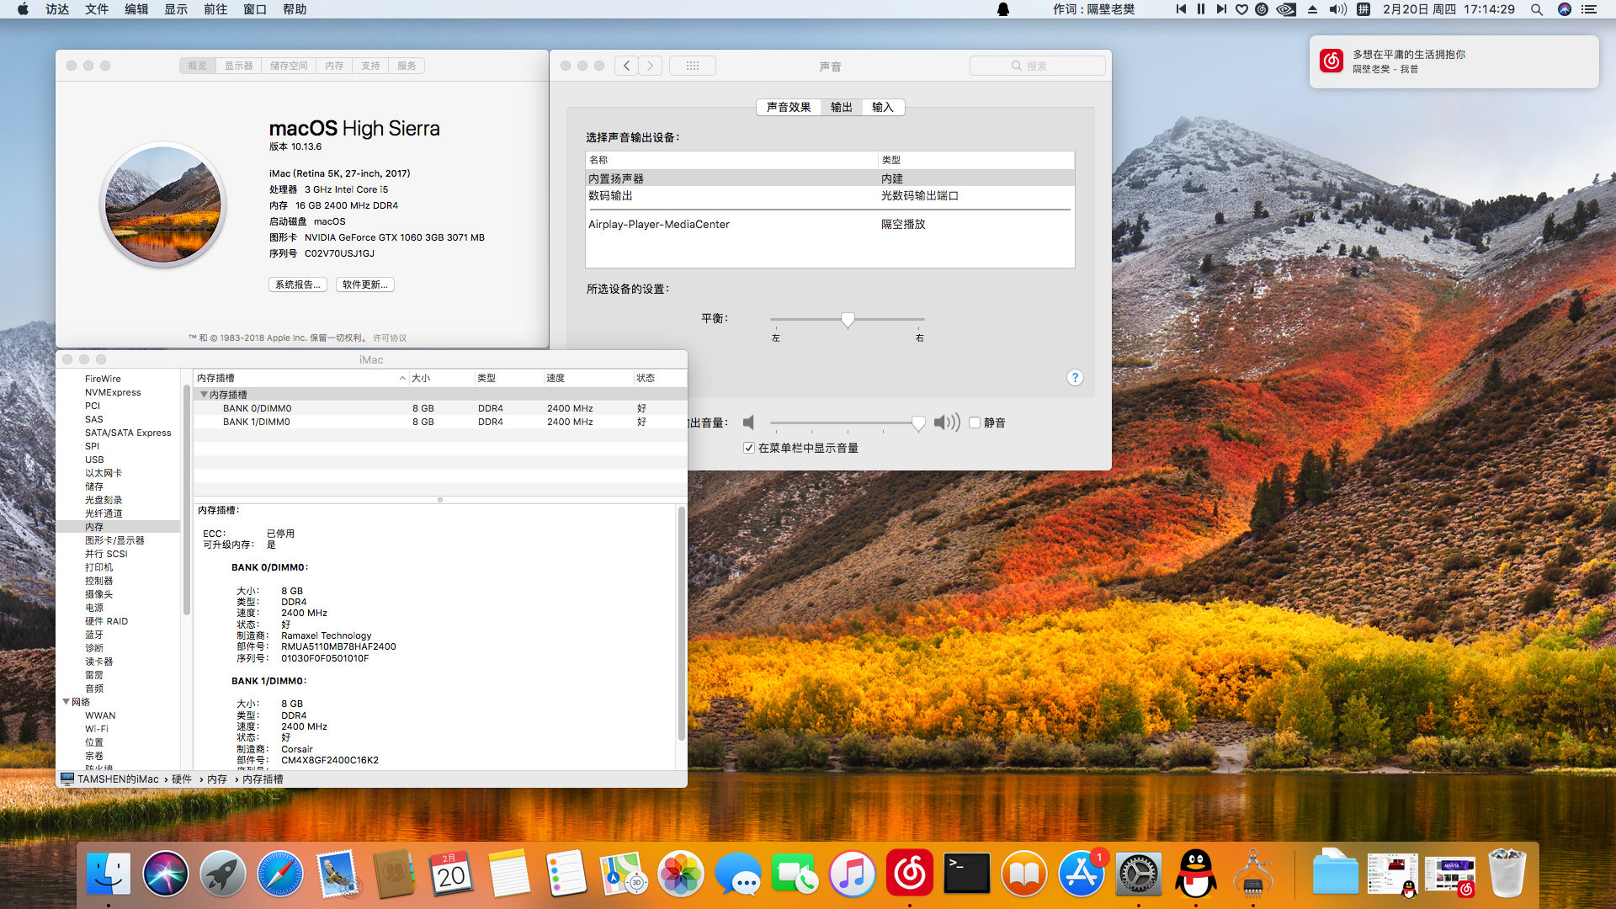Select Wi-Fi in System Information sidebar

pyautogui.click(x=97, y=729)
